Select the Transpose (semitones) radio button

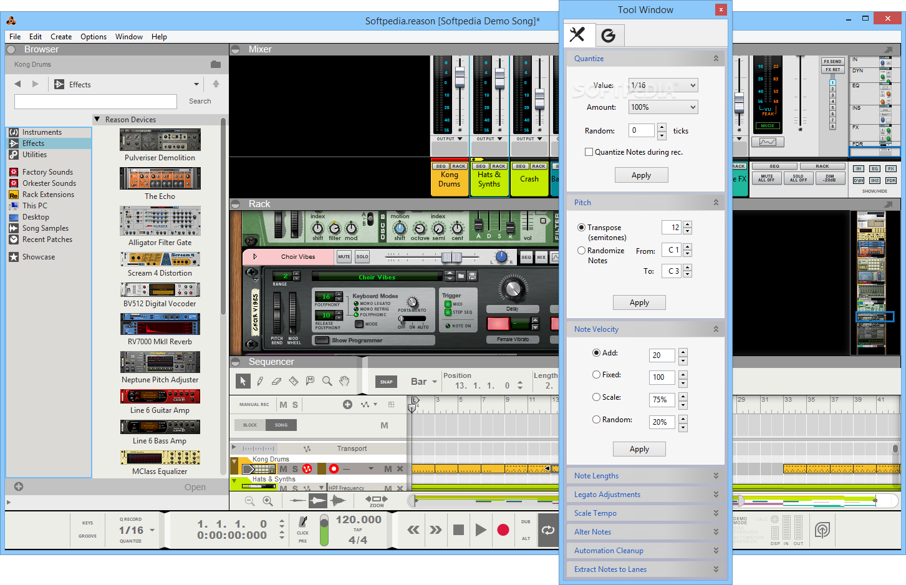(581, 228)
